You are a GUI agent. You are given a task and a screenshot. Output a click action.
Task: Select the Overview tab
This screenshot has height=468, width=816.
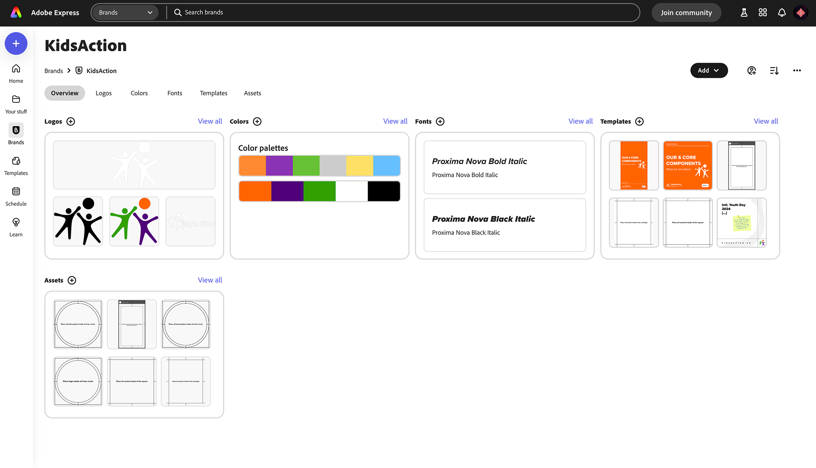pos(65,93)
